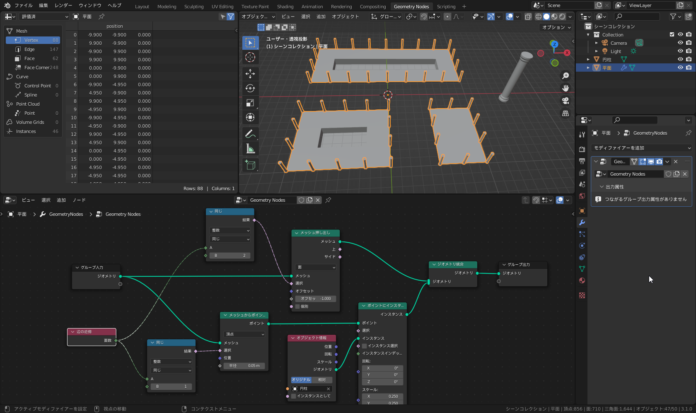Select the Annotate pencil tool
Viewport: 696px width, 413px height.
pos(250,134)
